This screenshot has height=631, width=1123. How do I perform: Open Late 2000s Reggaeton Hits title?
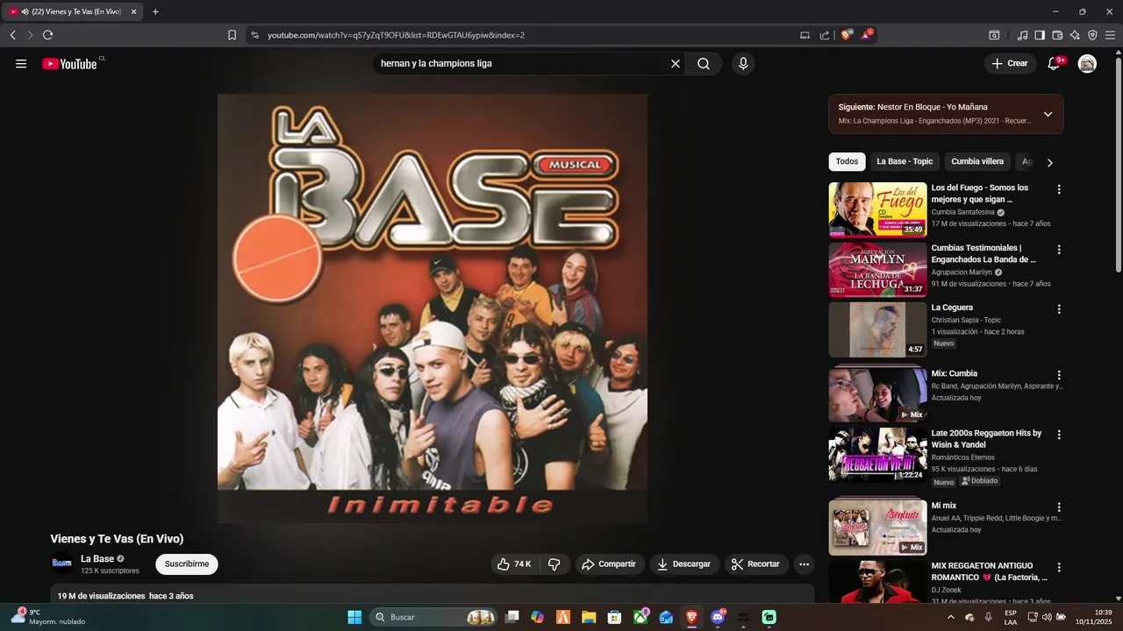pos(986,439)
